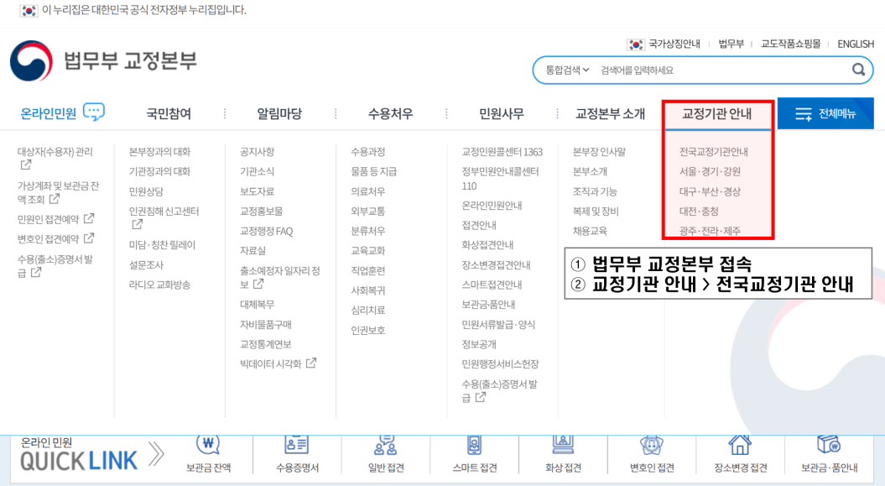Open 출소예정자 일자리 정보 link
This screenshot has height=486, width=885.
280,277
